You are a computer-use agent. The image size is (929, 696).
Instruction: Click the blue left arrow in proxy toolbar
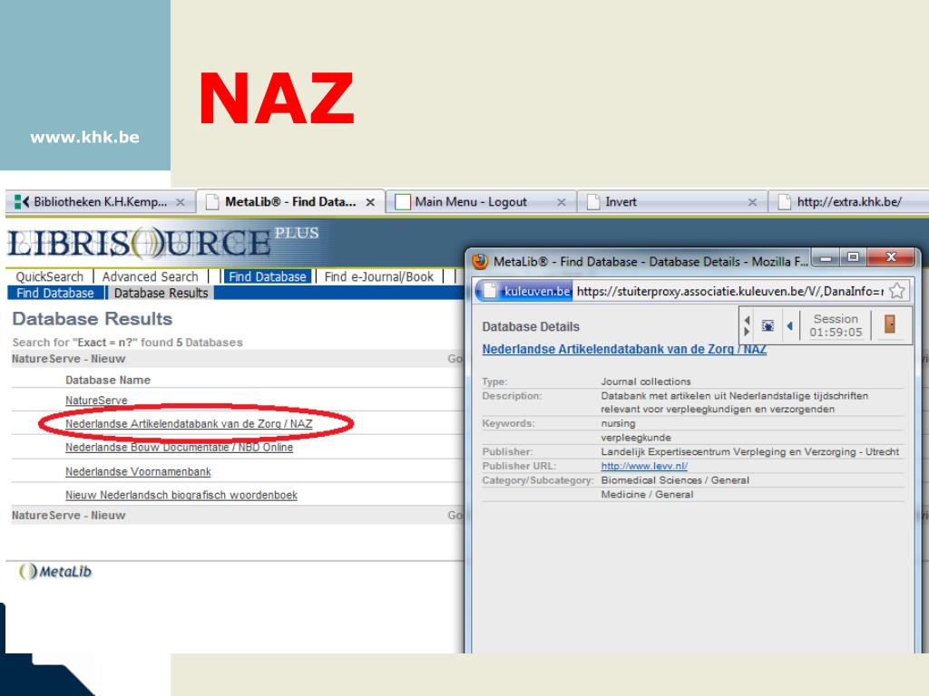coord(788,326)
